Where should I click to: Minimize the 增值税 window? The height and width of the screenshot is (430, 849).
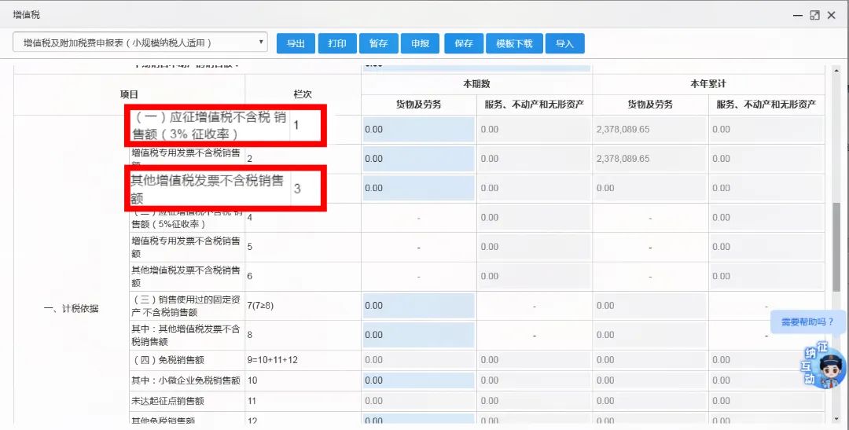[x=797, y=15]
